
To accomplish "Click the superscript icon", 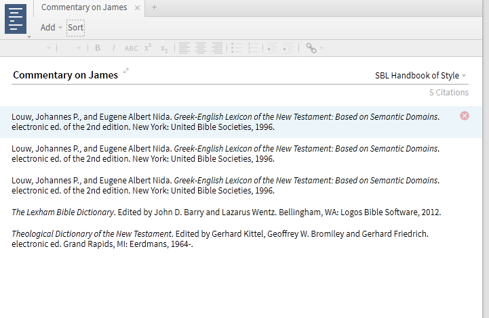I will [148, 48].
